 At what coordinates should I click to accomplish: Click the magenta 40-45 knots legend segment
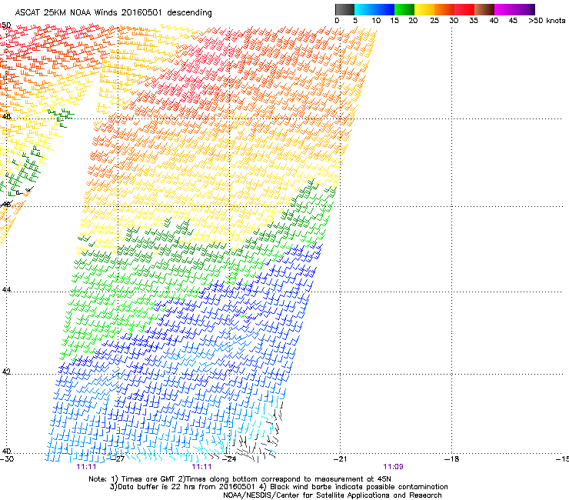[504, 9]
